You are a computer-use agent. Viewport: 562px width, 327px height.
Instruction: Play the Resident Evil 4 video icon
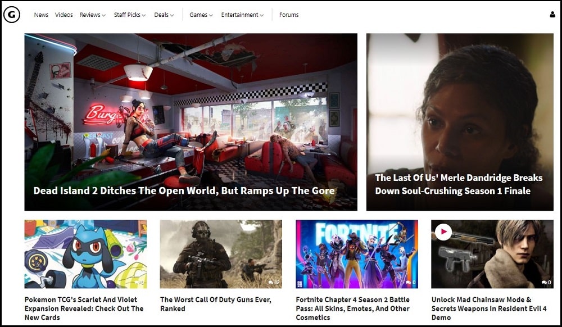point(443,231)
